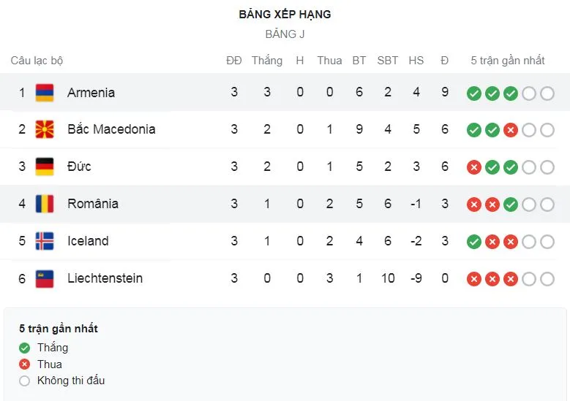Click Bắc Macedonia's red loss result icon
The height and width of the screenshot is (401, 570).
click(511, 130)
